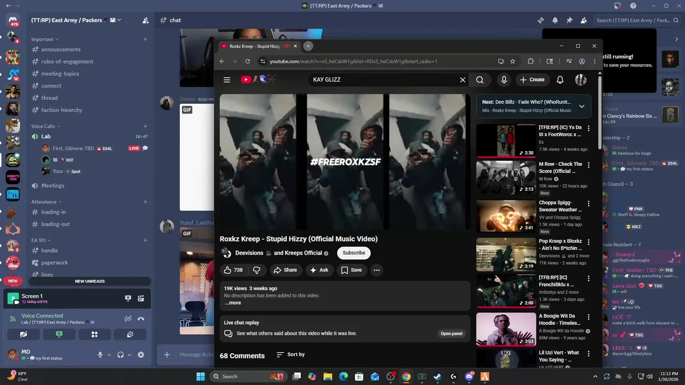The height and width of the screenshot is (385, 685).
Task: Subscribe to Deevisions and Kreeps Official
Action: point(354,253)
